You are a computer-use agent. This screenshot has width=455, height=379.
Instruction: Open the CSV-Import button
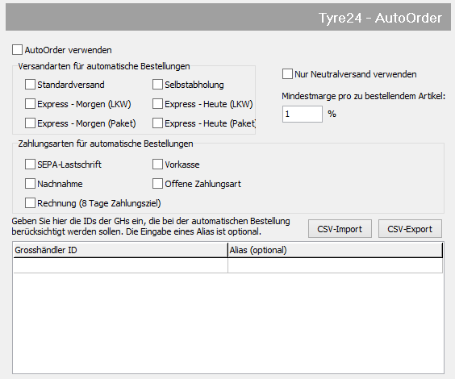[x=340, y=229]
